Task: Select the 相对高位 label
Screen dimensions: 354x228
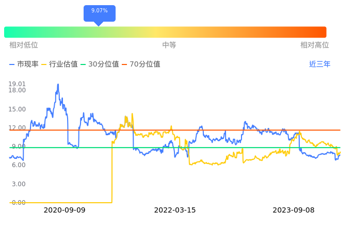Action: click(x=315, y=45)
